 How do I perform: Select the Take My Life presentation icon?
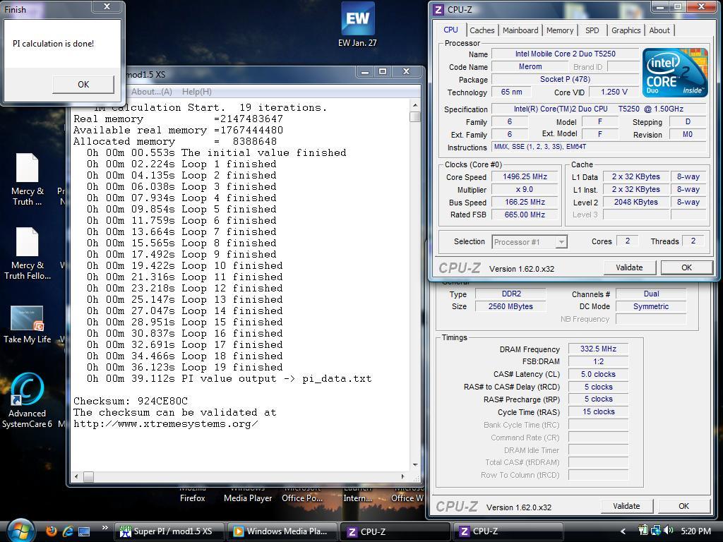tap(28, 325)
